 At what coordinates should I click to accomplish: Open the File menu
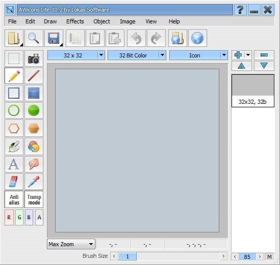point(12,21)
